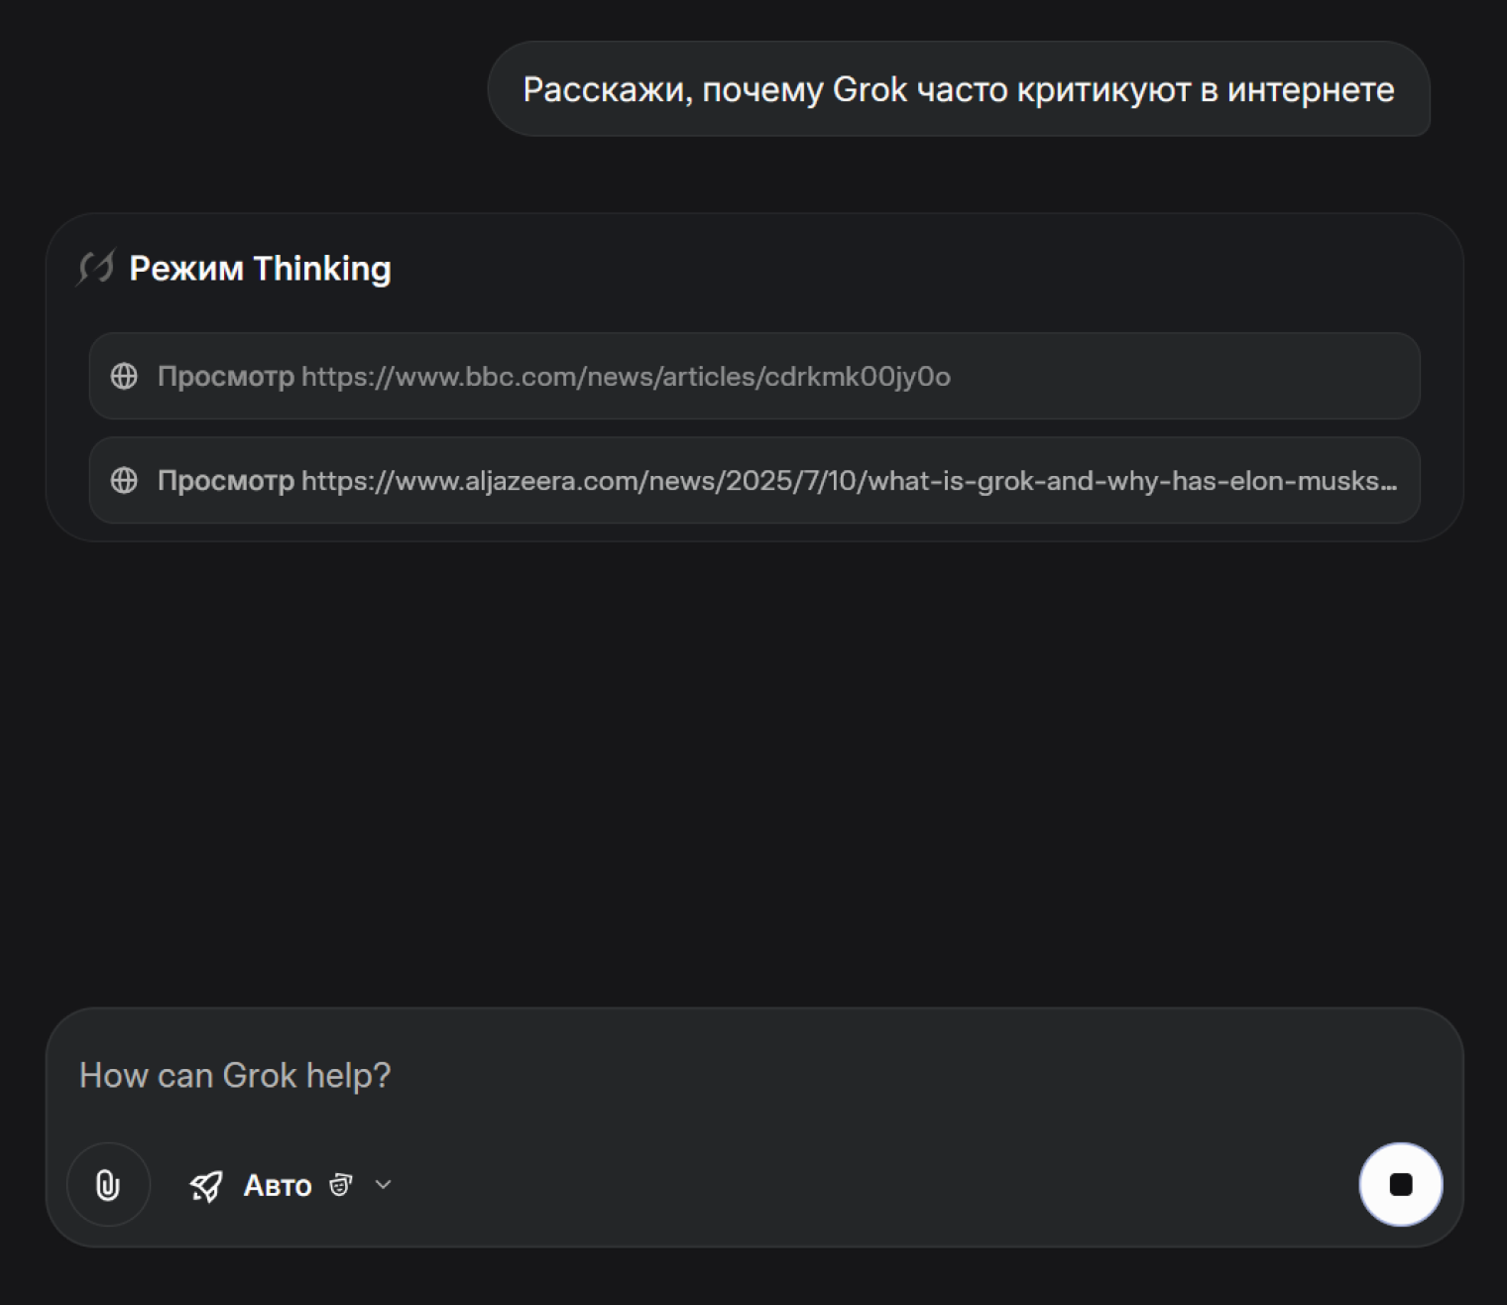Expand the Режим Thinking header

click(260, 269)
